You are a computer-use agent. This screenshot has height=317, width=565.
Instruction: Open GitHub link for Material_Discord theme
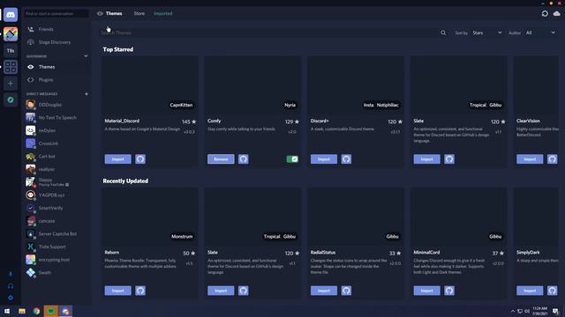coord(140,158)
